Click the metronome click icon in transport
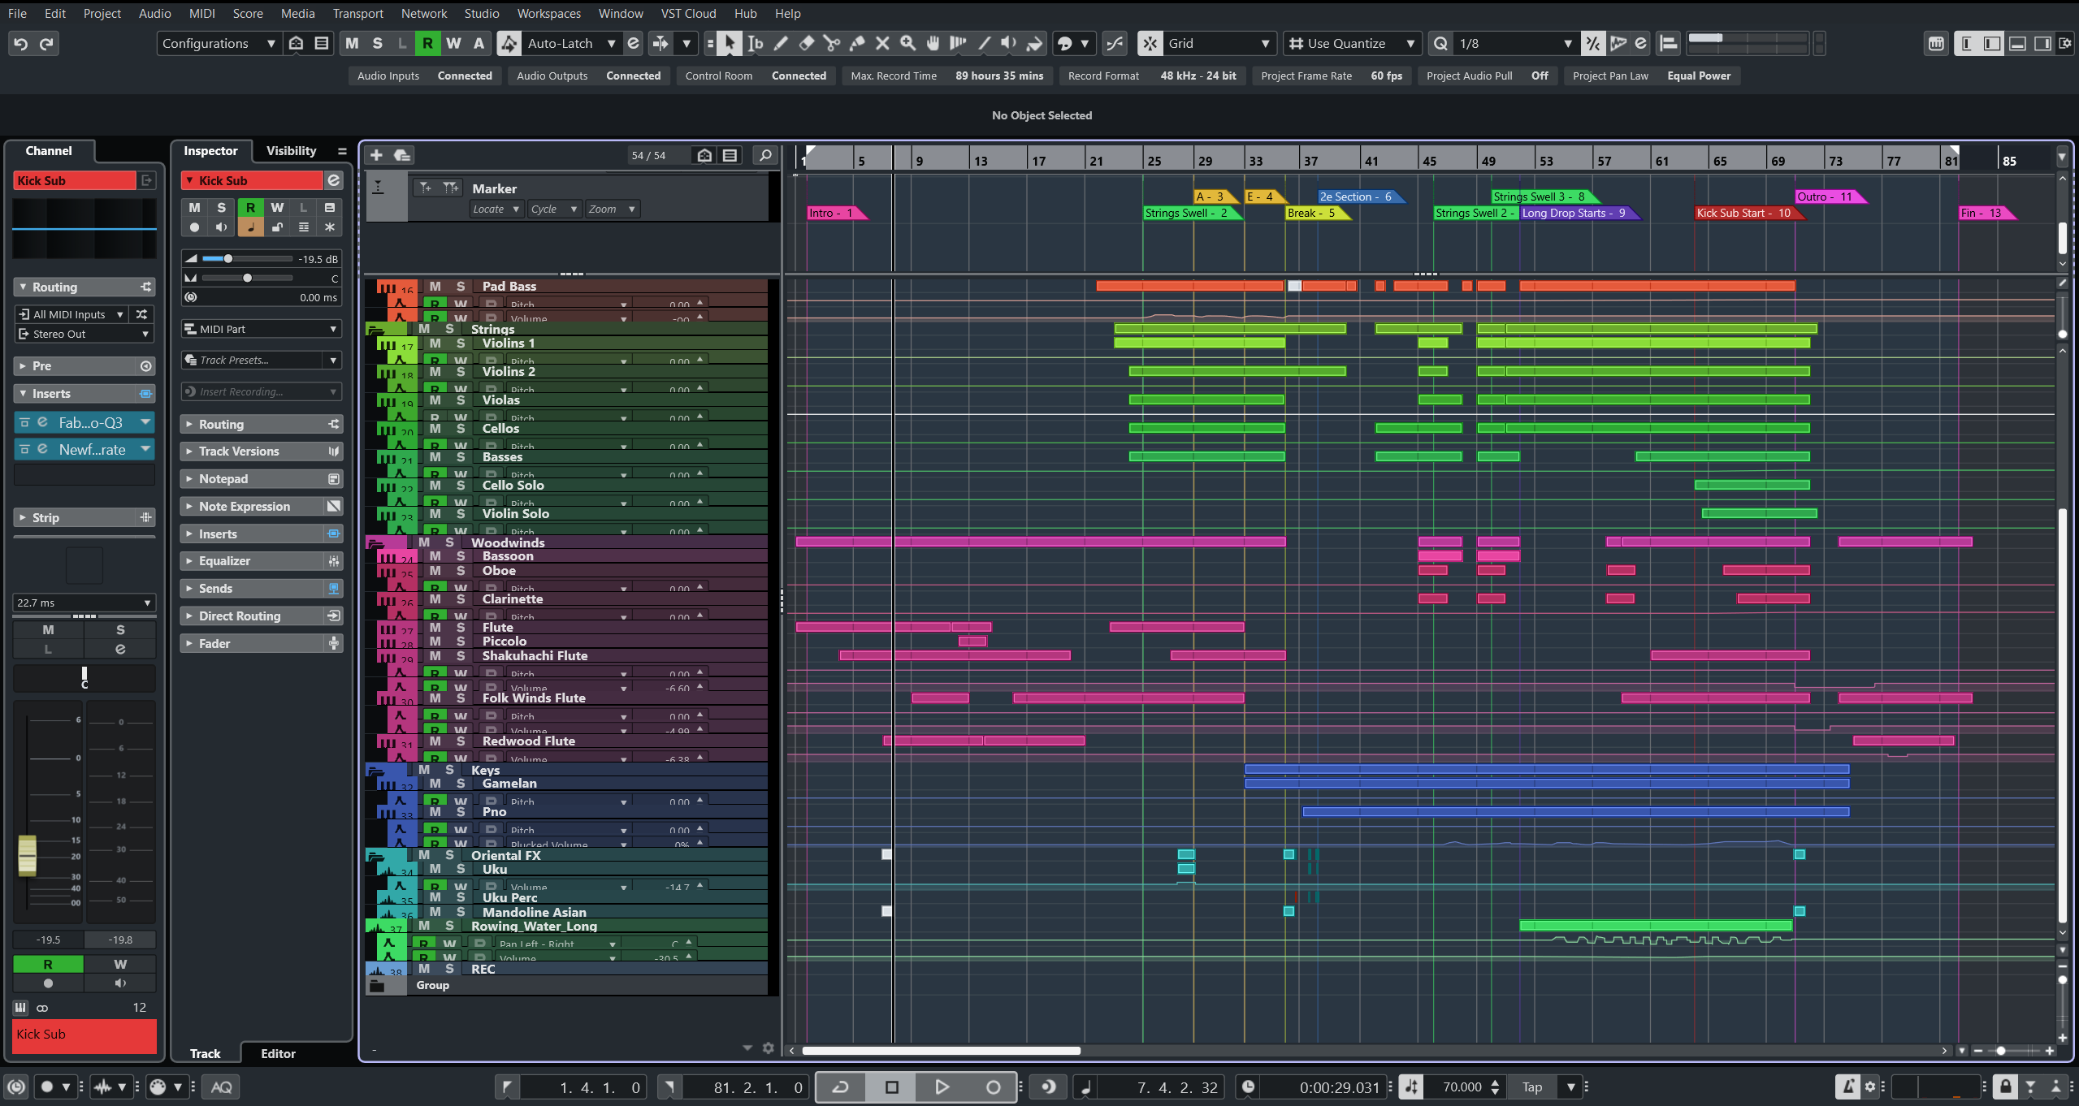This screenshot has width=2079, height=1106. coord(1848,1087)
